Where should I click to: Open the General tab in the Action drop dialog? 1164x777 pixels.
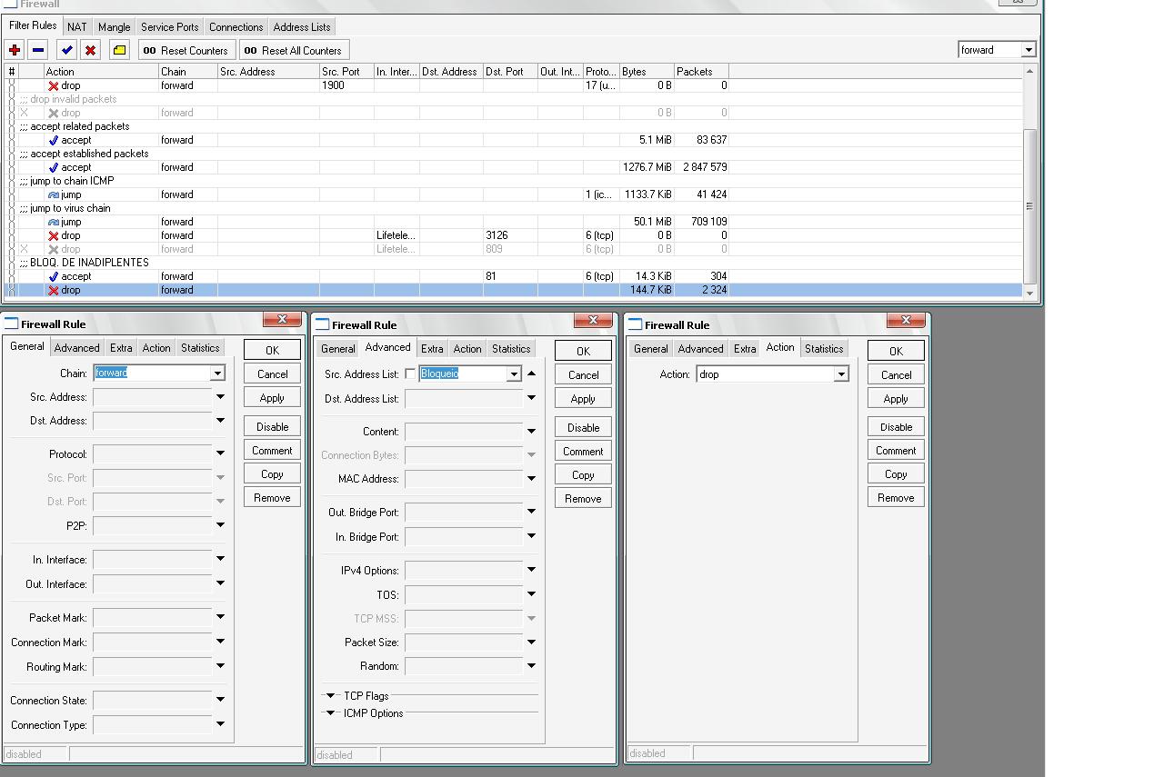point(650,349)
